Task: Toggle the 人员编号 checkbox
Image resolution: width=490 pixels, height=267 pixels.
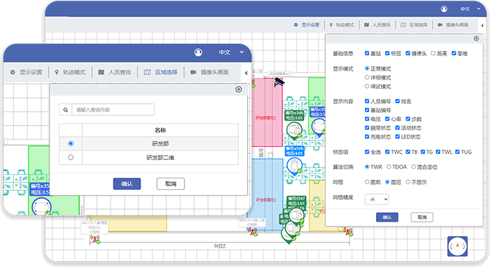Action: click(x=367, y=101)
